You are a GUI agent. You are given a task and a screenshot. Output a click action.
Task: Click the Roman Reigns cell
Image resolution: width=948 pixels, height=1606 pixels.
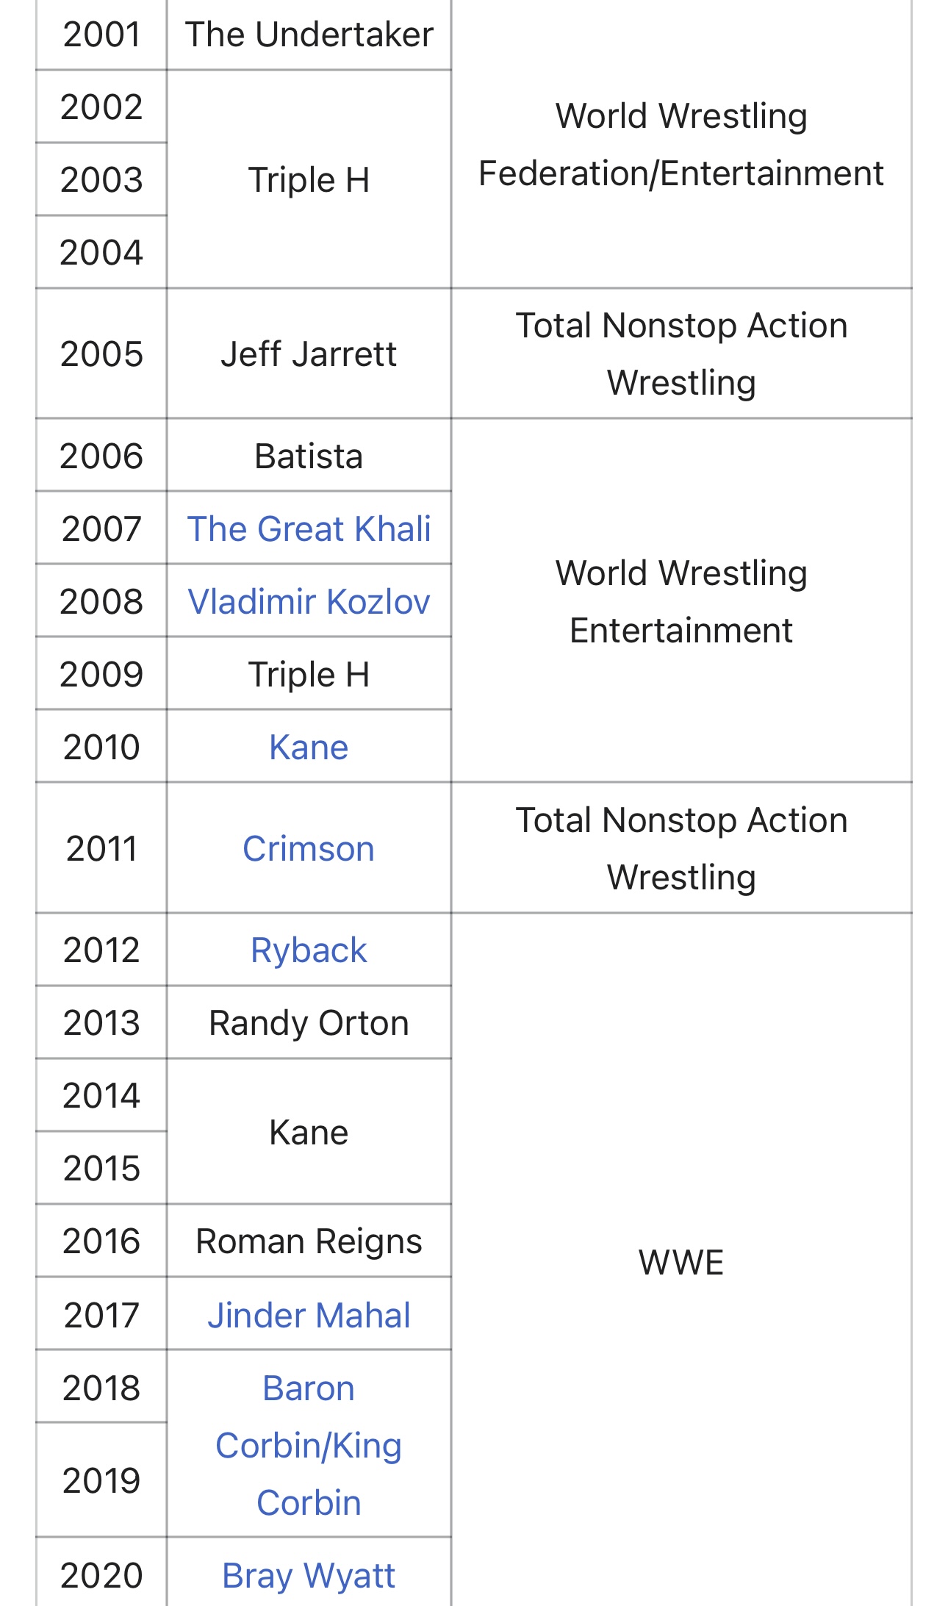(309, 1241)
